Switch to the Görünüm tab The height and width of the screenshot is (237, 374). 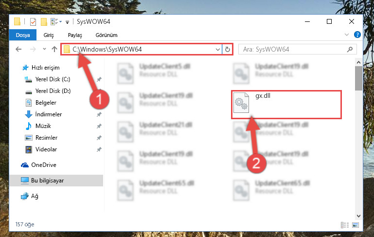tap(107, 35)
